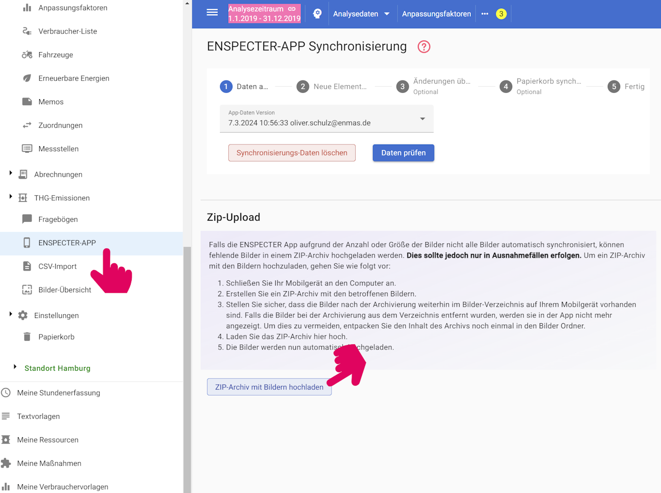Go to step 5 Fertig

[x=626, y=87]
